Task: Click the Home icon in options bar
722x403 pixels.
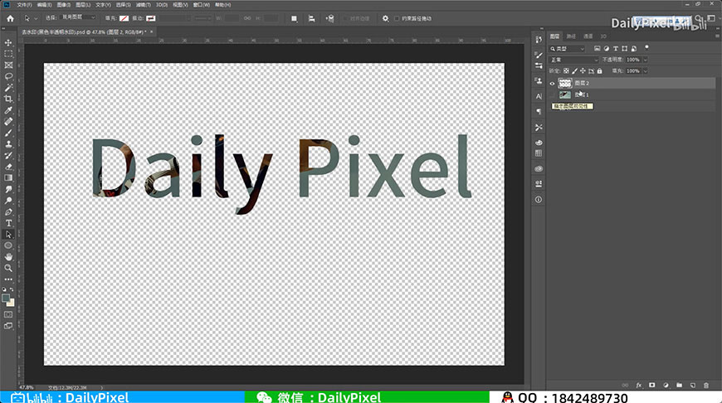Action: point(10,18)
